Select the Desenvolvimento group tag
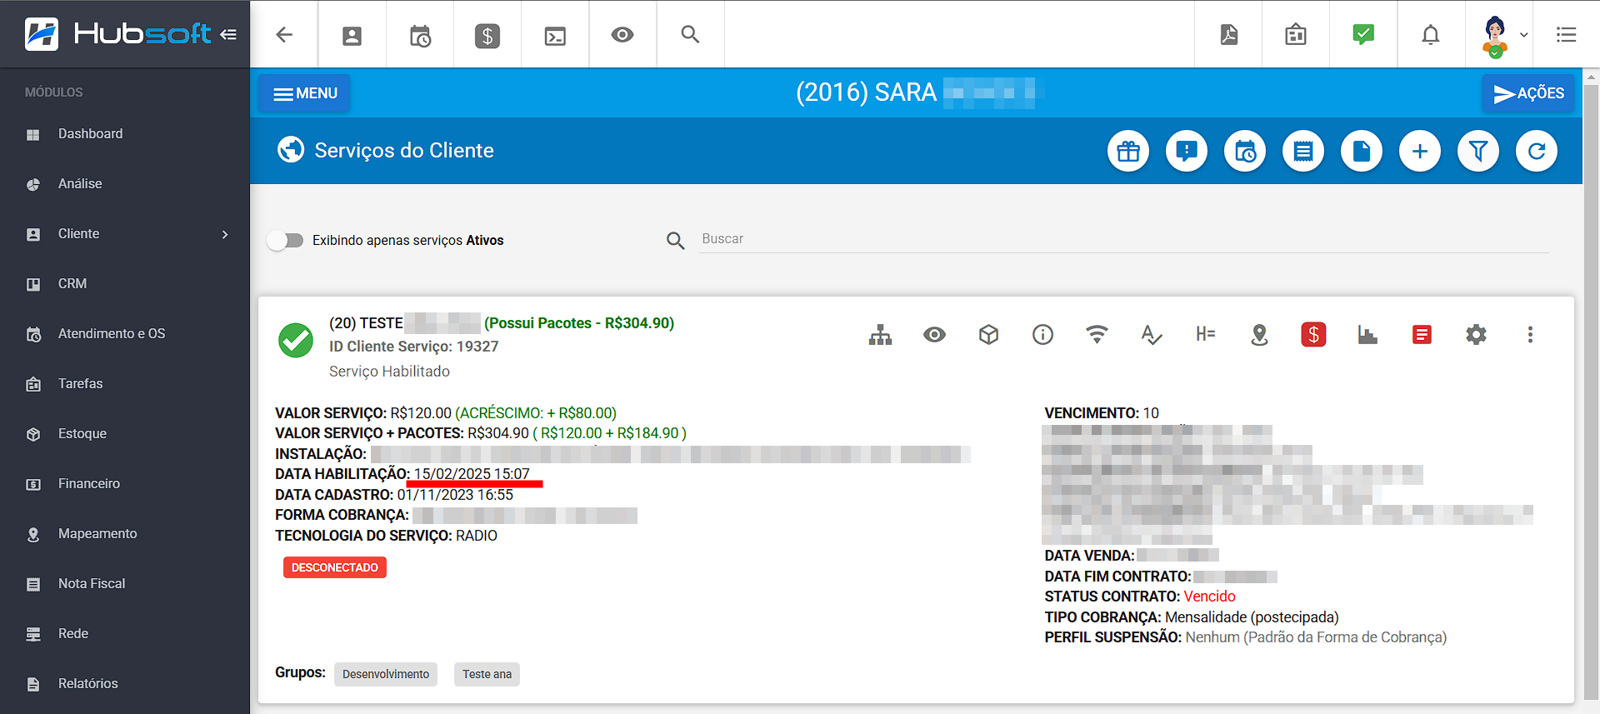The image size is (1600, 714). 386,674
